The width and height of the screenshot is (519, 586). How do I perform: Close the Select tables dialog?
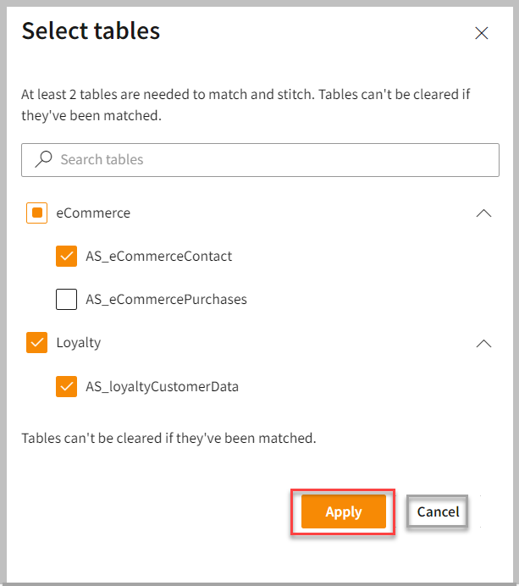pyautogui.click(x=482, y=34)
